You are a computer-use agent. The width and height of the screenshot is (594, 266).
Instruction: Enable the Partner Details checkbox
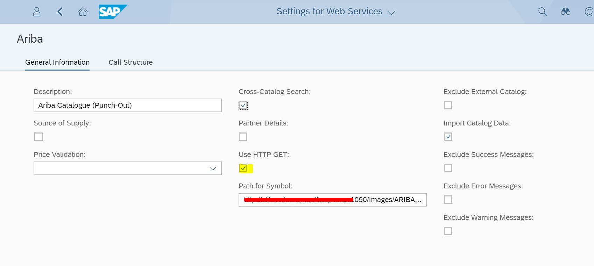tap(243, 137)
